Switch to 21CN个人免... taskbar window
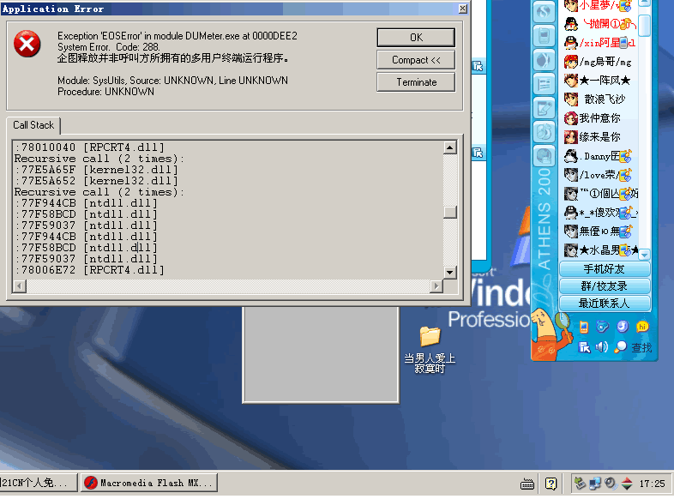674x499 pixels. point(38,483)
